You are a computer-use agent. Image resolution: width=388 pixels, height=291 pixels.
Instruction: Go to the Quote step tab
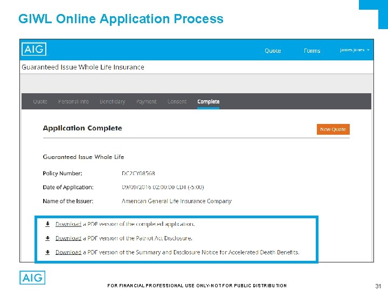point(40,101)
